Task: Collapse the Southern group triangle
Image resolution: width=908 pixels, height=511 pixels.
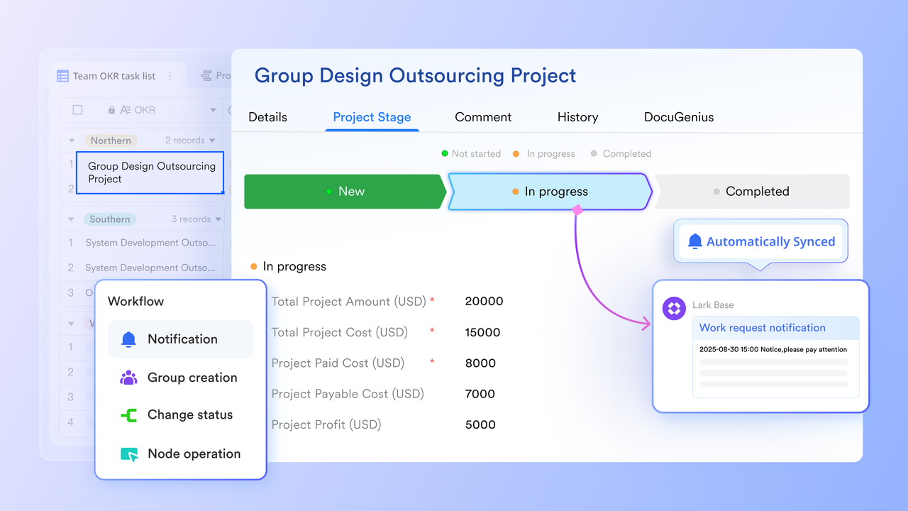Action: [72, 219]
